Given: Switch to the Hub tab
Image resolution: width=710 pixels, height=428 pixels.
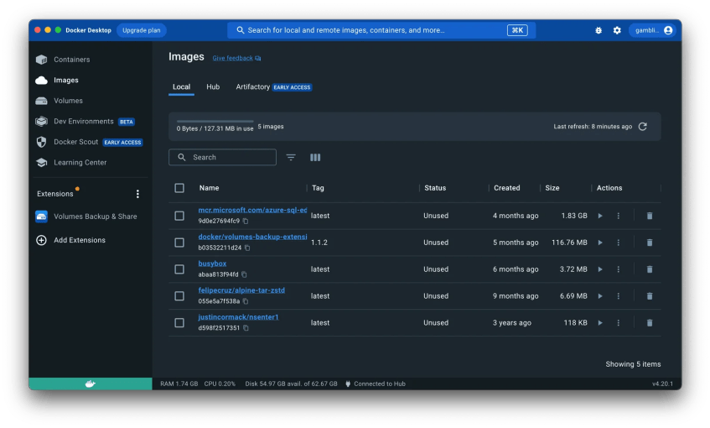Looking at the screenshot, I should click(213, 87).
